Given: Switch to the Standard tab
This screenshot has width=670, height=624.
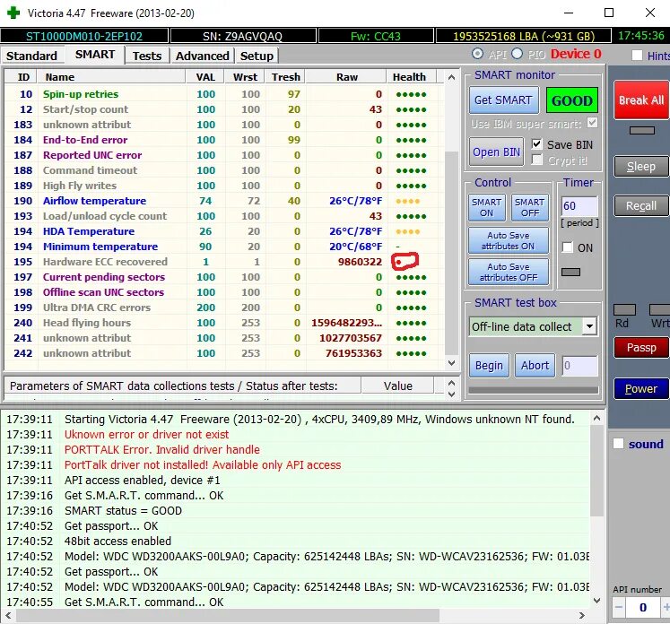Looking at the screenshot, I should (x=31, y=56).
